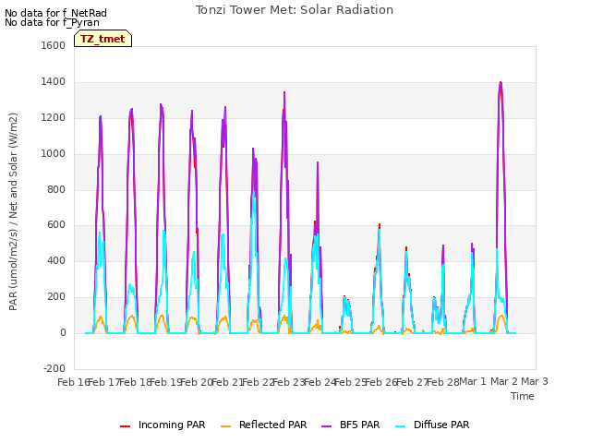Viewport: 591px width, 443px height.
Task: Click the 'Mar 1' x-axis date label
Action: 473,381
